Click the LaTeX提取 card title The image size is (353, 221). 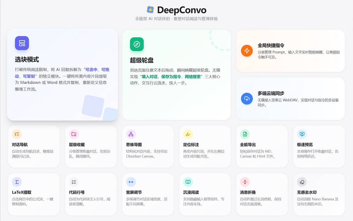click(22, 193)
